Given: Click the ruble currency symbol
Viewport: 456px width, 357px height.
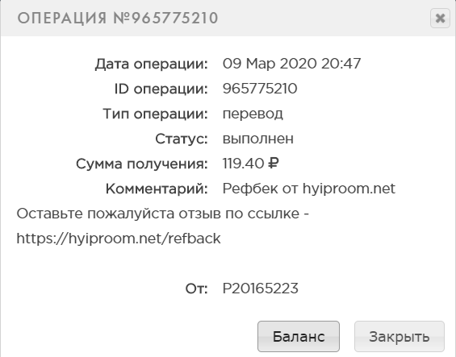Looking at the screenshot, I should point(273,164).
